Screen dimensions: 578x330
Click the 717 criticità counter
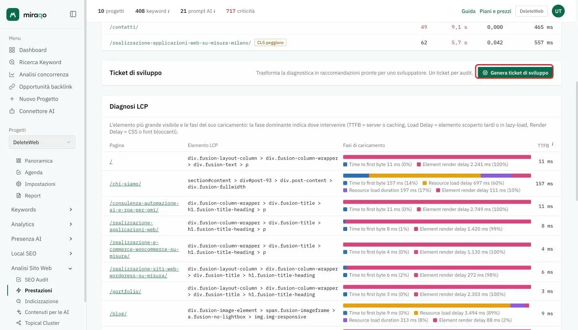pyautogui.click(x=240, y=11)
